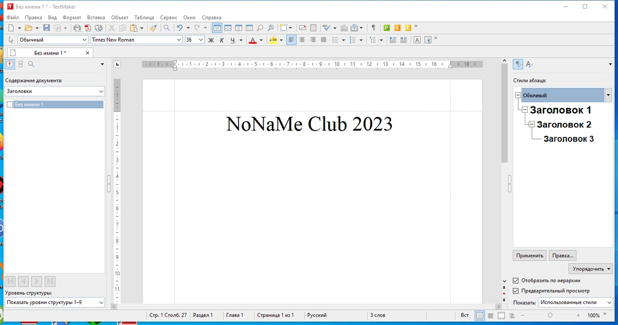Click the Undo arrow icon
This screenshot has height=325, width=618.
(179, 28)
